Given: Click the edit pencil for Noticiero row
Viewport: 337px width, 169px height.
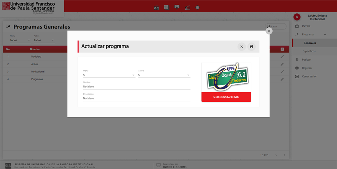Looking at the screenshot, I should [x=282, y=57].
